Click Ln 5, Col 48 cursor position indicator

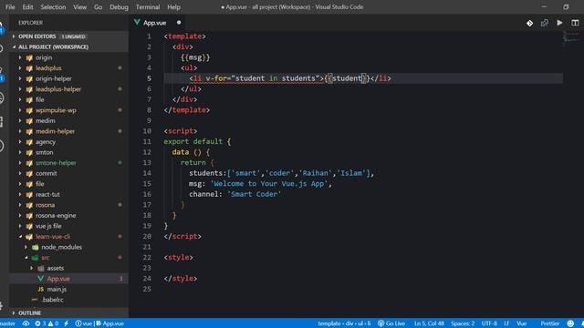[429, 323]
